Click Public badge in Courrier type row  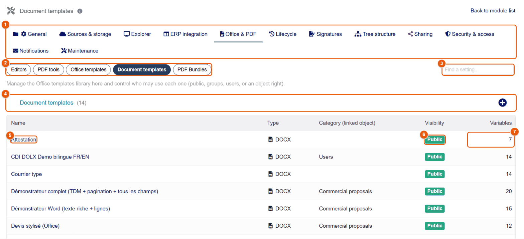point(435,174)
